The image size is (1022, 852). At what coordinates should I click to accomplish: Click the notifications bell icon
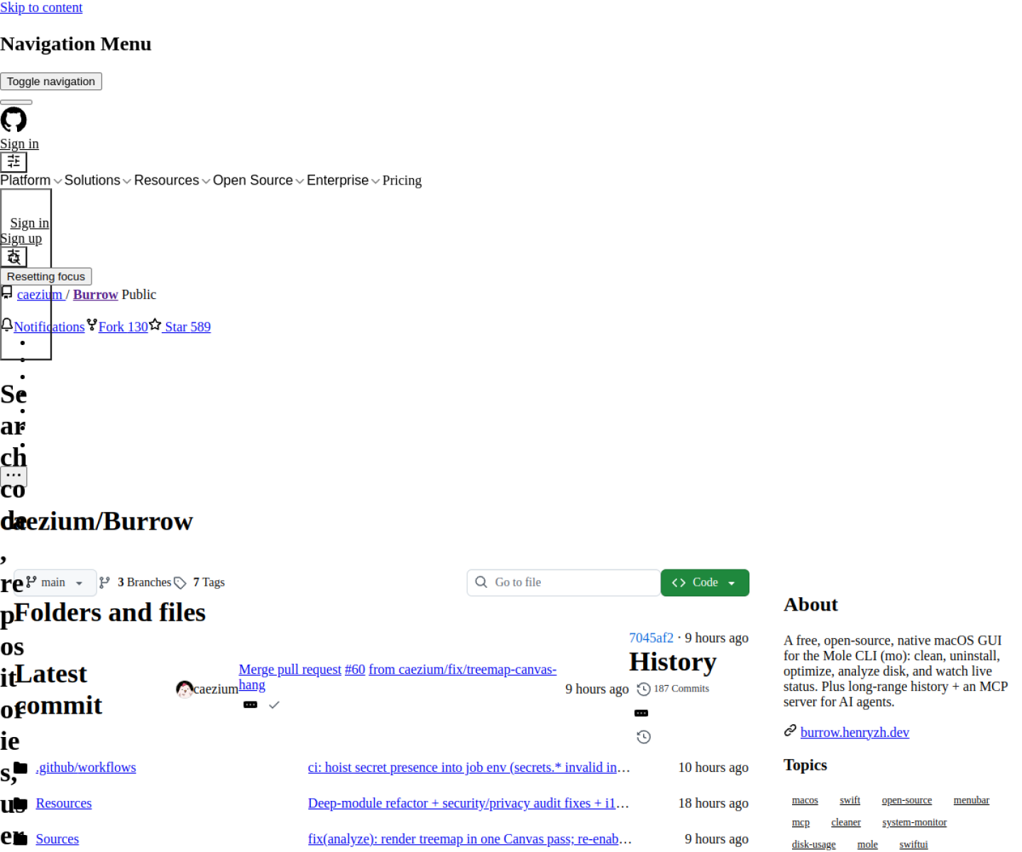[7, 325]
